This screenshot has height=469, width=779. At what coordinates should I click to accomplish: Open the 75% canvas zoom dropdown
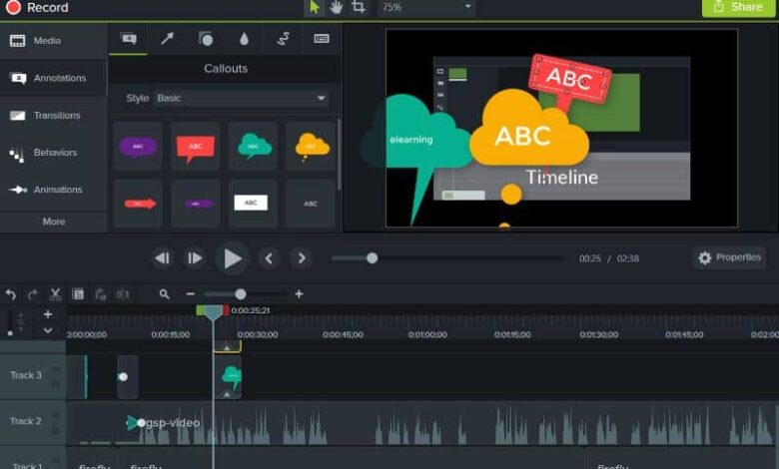coord(426,7)
